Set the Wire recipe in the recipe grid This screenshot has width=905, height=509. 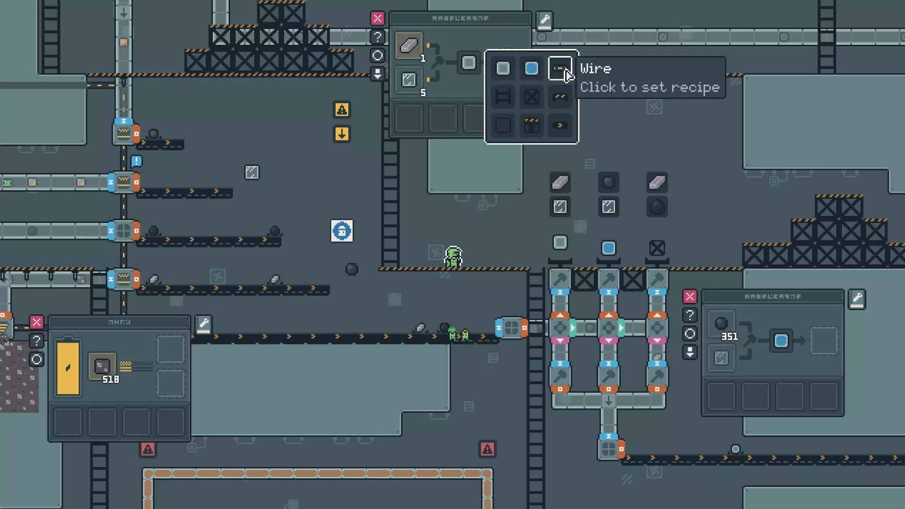(x=559, y=68)
